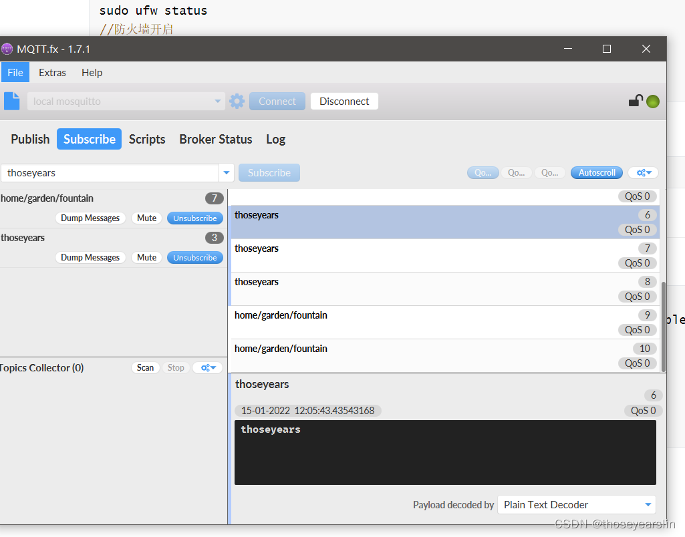Click the home/garden/fountain count badge 7
The image size is (685, 537).
coord(215,198)
